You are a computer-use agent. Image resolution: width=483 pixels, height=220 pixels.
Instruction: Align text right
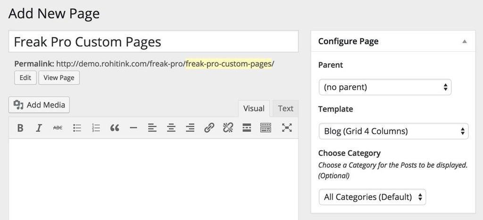click(x=190, y=128)
